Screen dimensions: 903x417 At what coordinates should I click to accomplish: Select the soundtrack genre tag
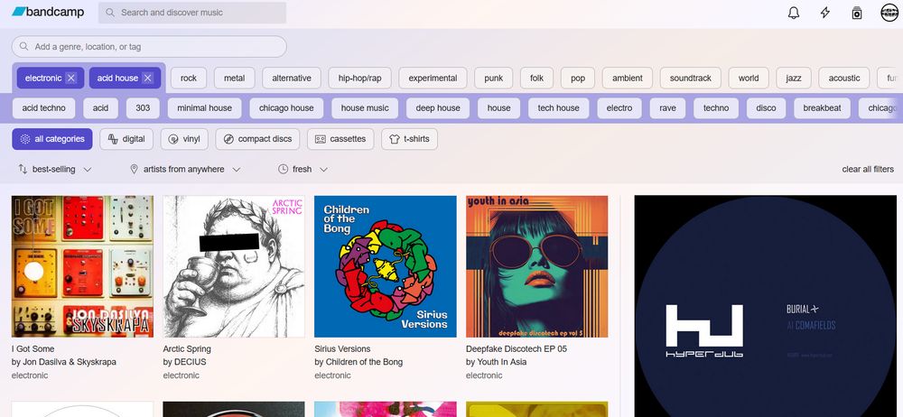coord(691,79)
